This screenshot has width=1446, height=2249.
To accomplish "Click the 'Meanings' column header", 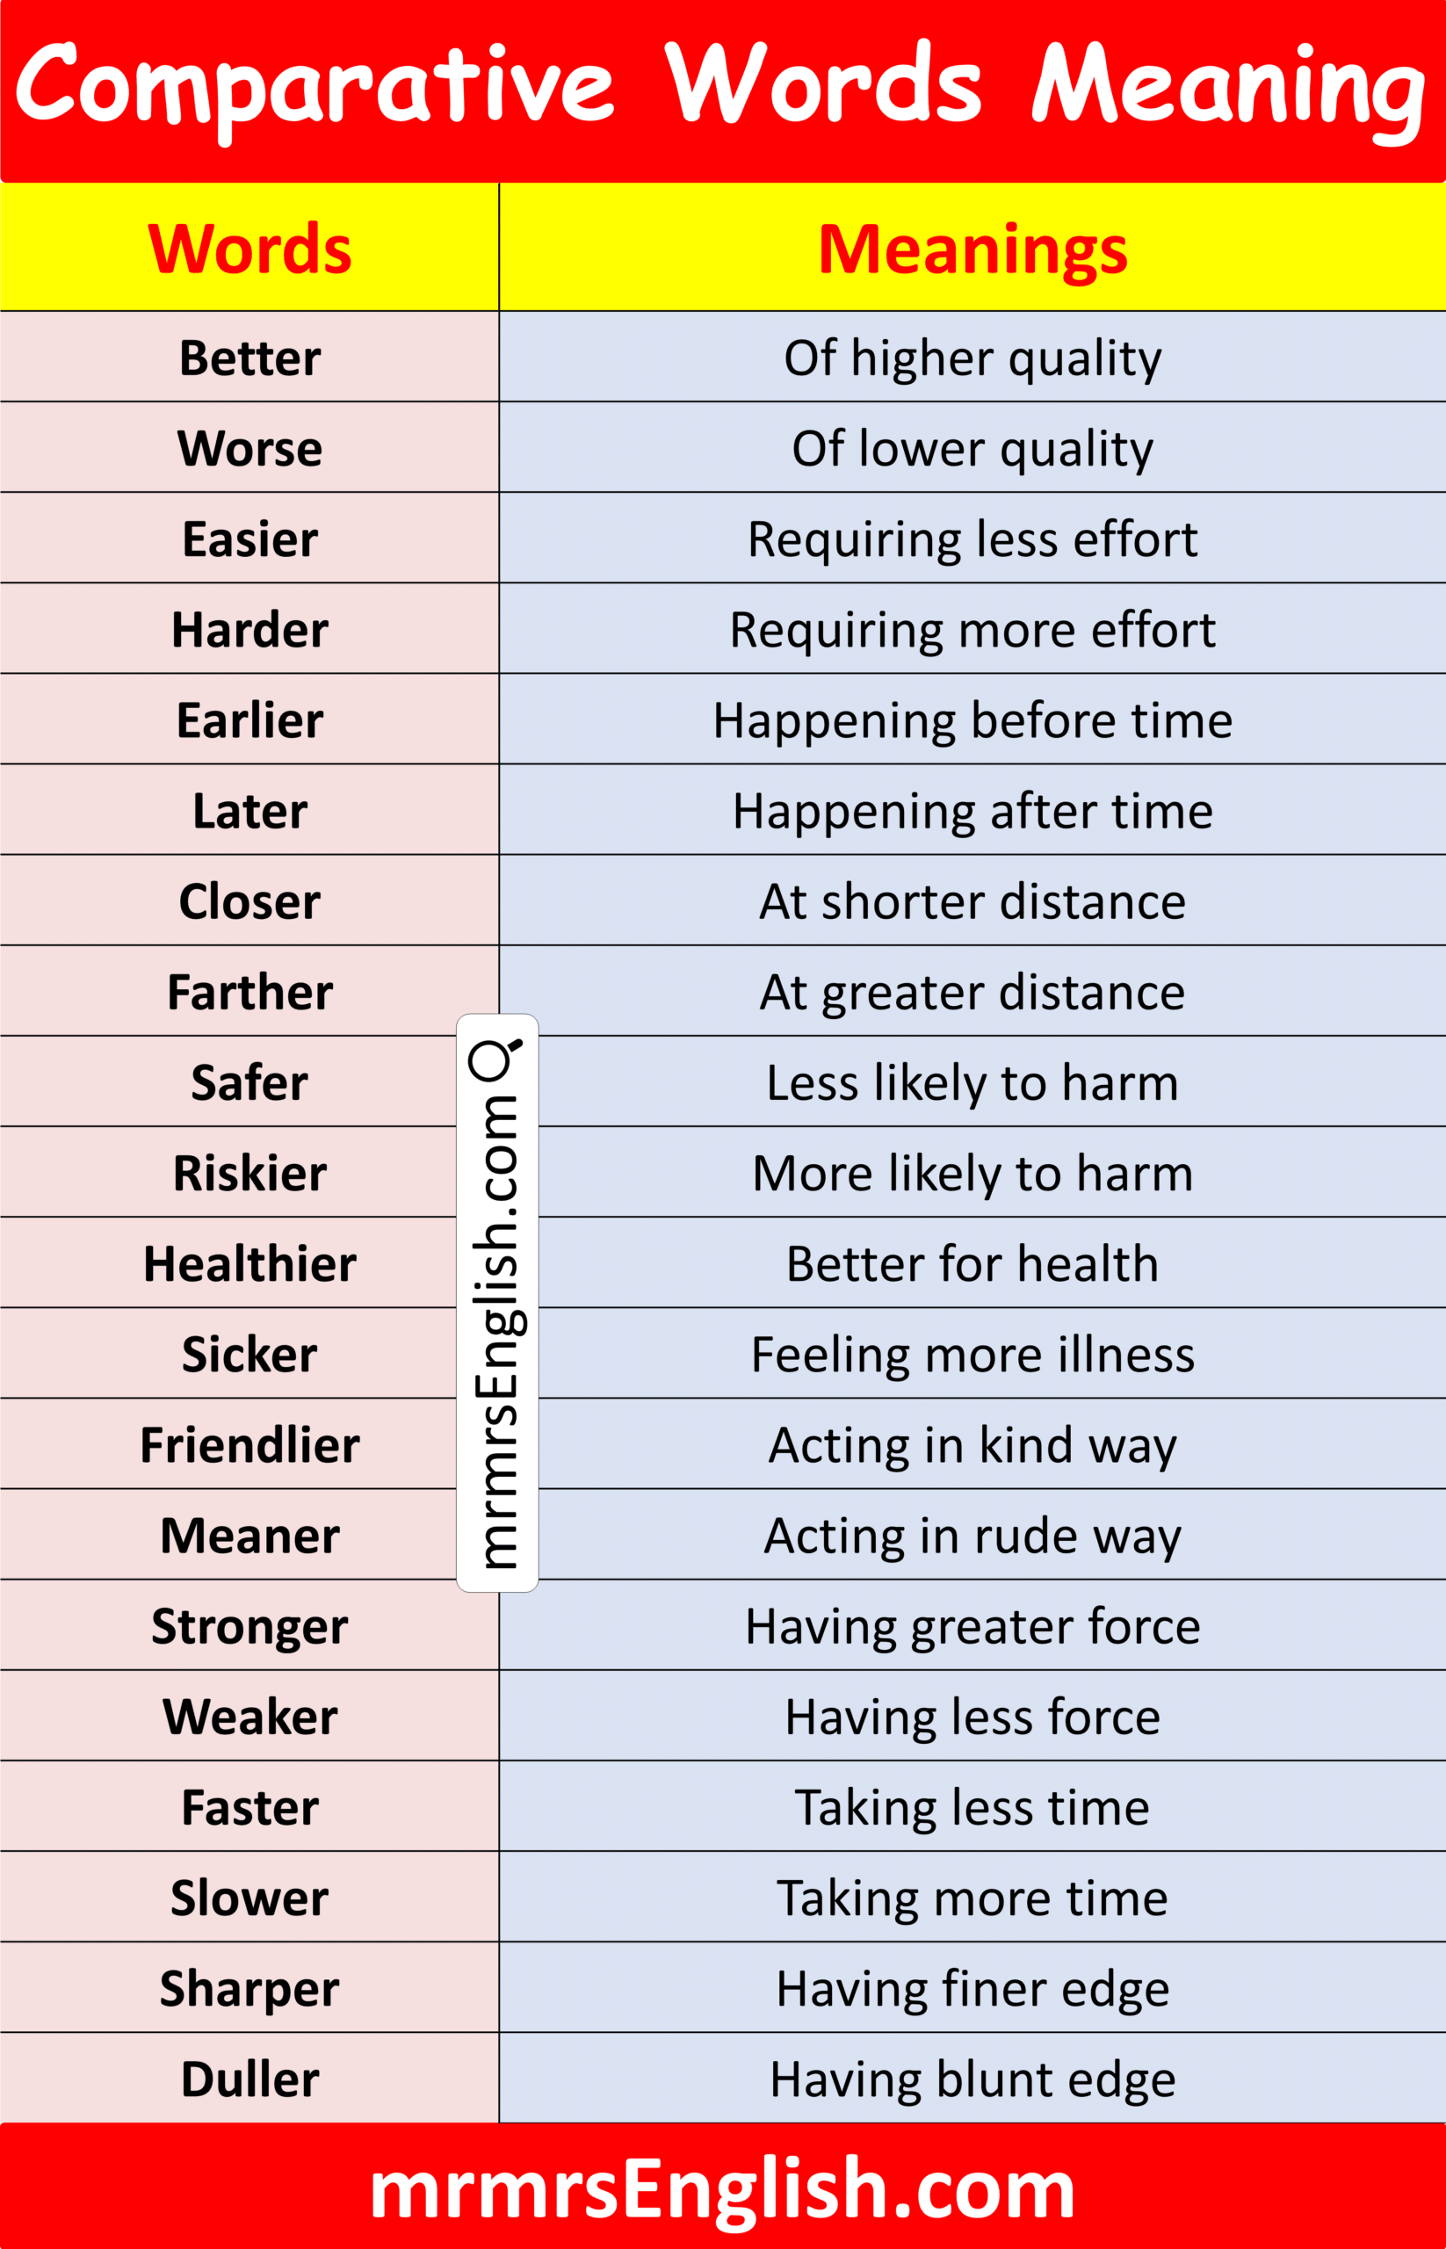I will pyautogui.click(x=972, y=249).
